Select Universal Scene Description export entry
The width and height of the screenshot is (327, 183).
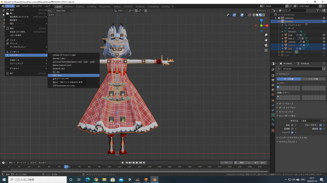pyautogui.click(x=74, y=62)
